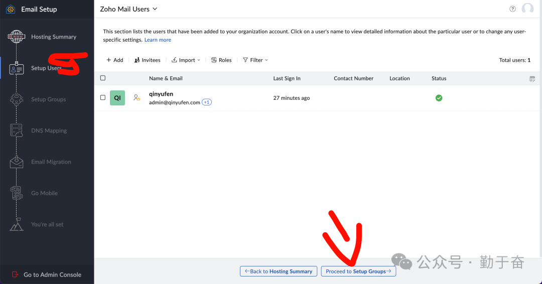Click the Add user button
The image size is (542, 284).
pos(114,60)
